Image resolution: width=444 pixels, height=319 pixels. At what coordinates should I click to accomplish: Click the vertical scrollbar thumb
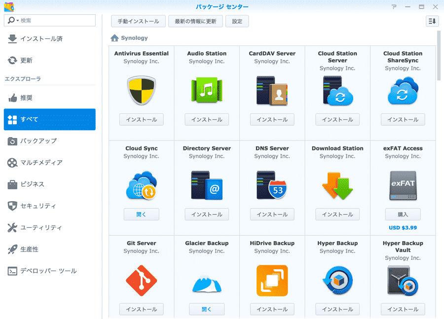439,55
